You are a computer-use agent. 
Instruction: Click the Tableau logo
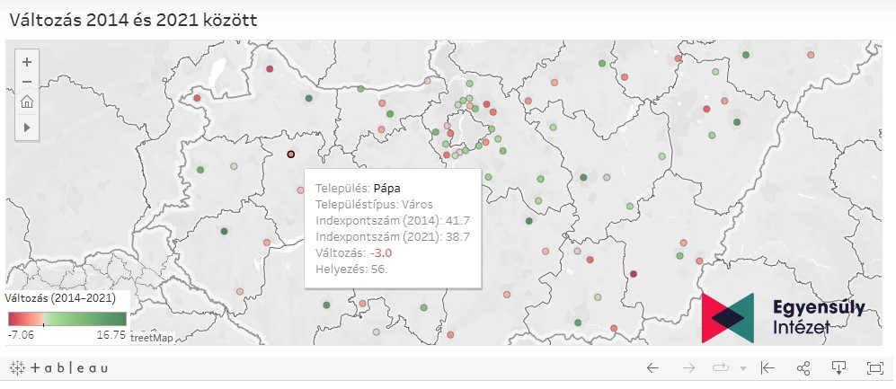tap(59, 367)
